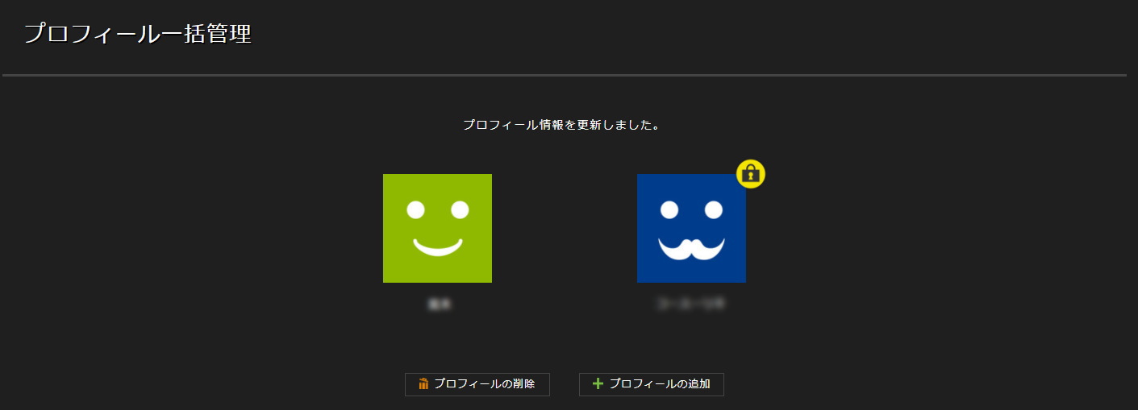Image resolution: width=1138 pixels, height=410 pixels.
Task: Click the green plus icon
Action: click(598, 384)
